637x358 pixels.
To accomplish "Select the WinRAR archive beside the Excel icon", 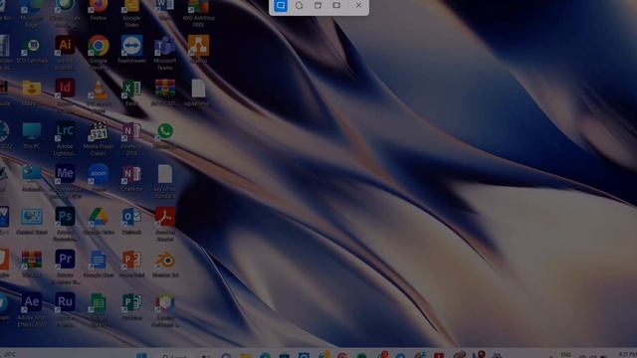I will (165, 92).
